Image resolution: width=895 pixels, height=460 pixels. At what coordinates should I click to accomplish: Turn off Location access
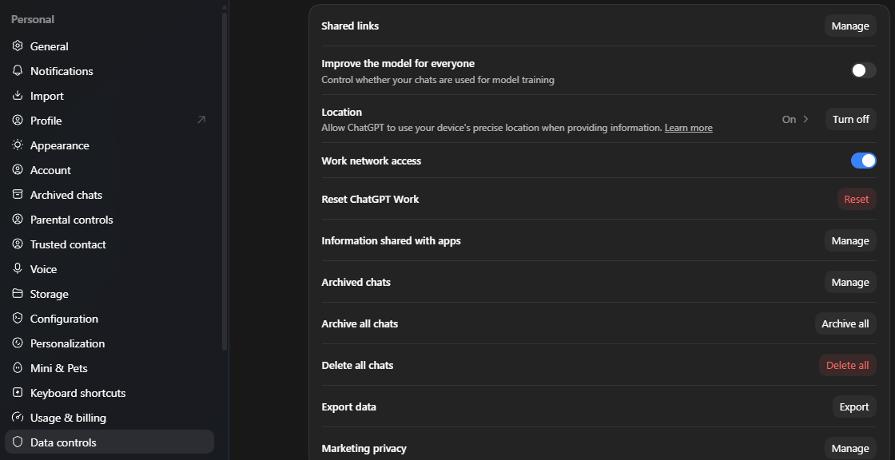850,119
